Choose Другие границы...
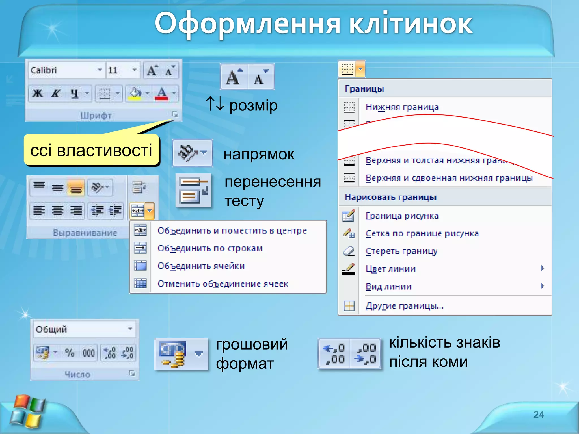The width and height of the screenshot is (579, 434). [445, 306]
